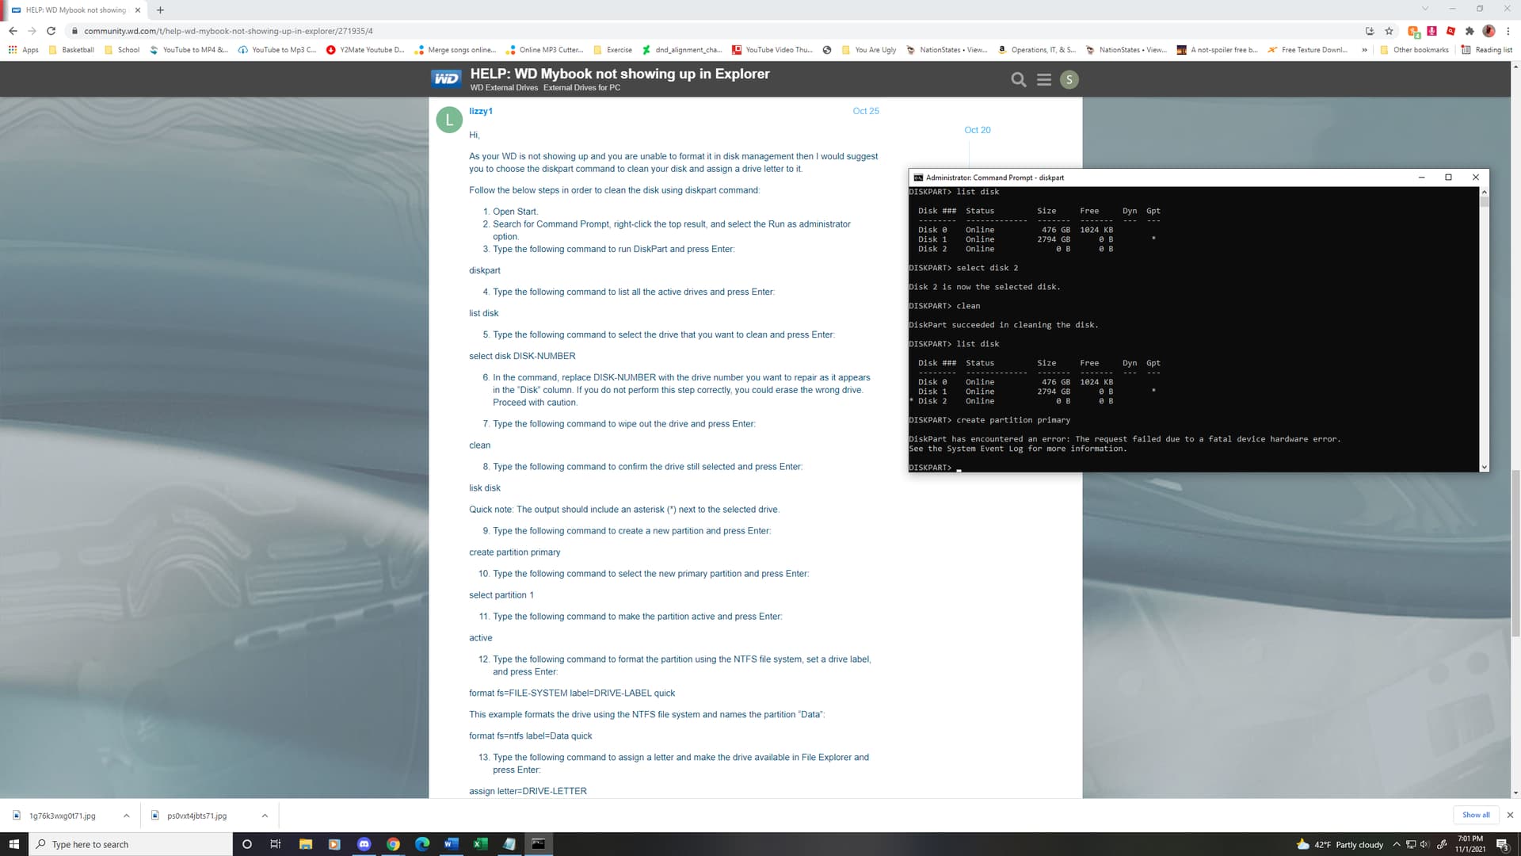This screenshot has height=856, width=1521.
Task: Click lizzy1's green L avatar
Action: click(449, 120)
